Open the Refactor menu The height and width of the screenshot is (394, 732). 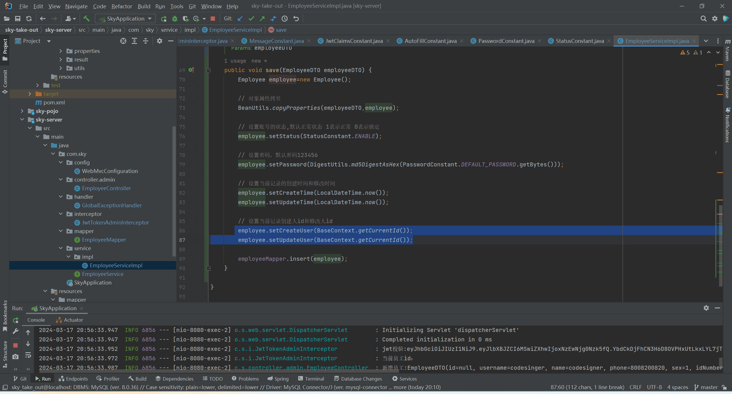pos(122,6)
